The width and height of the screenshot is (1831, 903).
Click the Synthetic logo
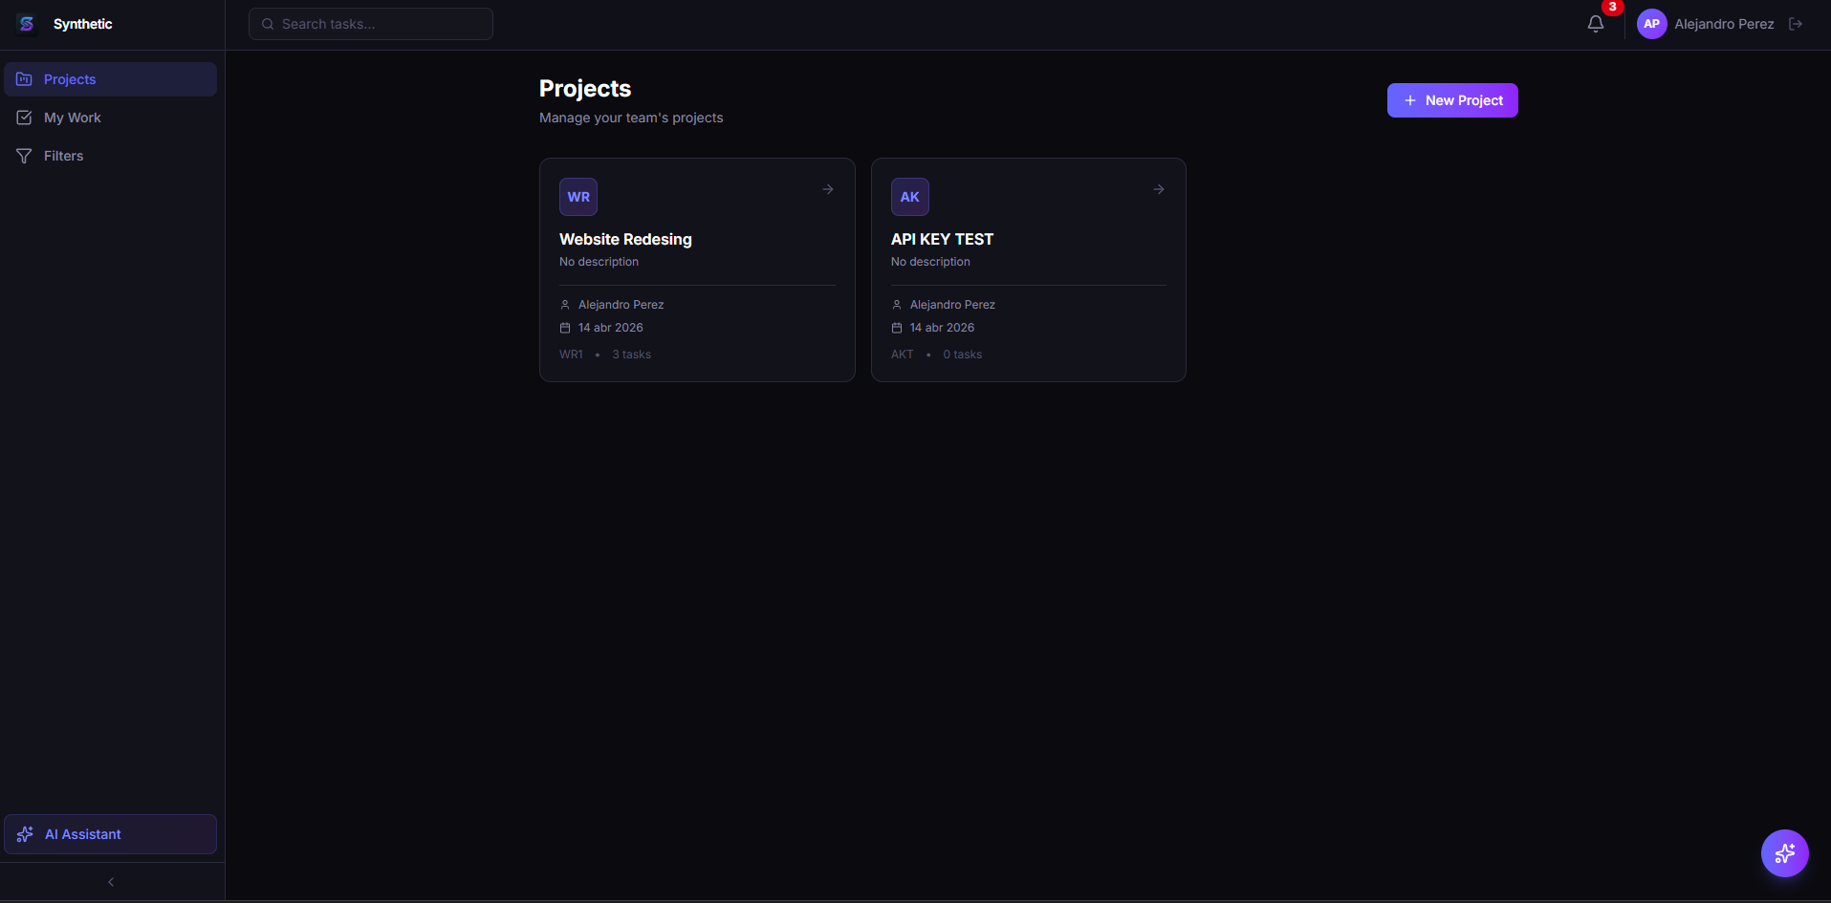pos(26,23)
